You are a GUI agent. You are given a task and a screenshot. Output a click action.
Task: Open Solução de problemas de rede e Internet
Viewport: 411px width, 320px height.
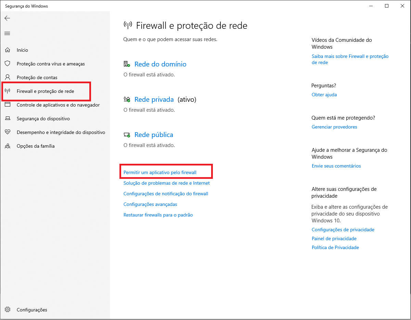click(x=167, y=183)
